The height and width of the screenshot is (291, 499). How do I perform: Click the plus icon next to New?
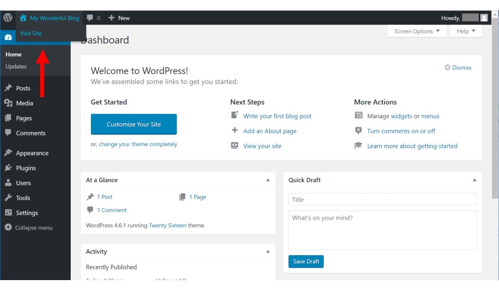tap(111, 18)
